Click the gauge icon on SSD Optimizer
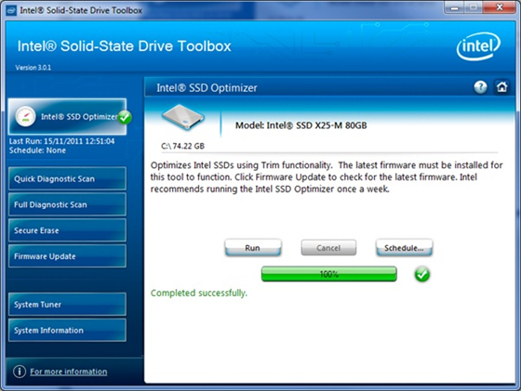The image size is (521, 391). coord(25,116)
